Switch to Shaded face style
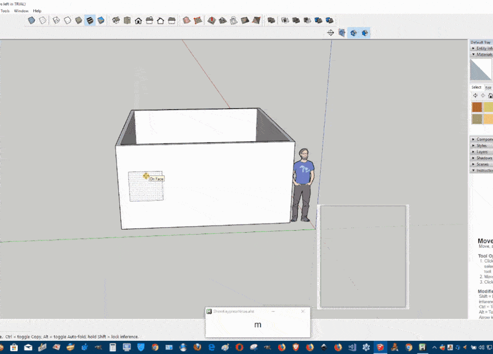The height and width of the screenshot is (354, 493). coord(78,20)
